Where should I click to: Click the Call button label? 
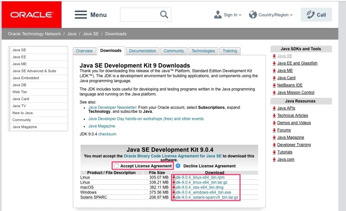[x=321, y=15]
